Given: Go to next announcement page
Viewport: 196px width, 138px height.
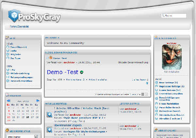Looking at the screenshot, I should pyautogui.click(x=143, y=94).
